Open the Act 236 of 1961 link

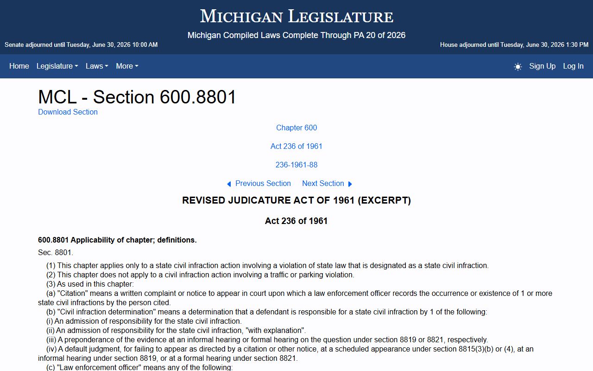(296, 146)
